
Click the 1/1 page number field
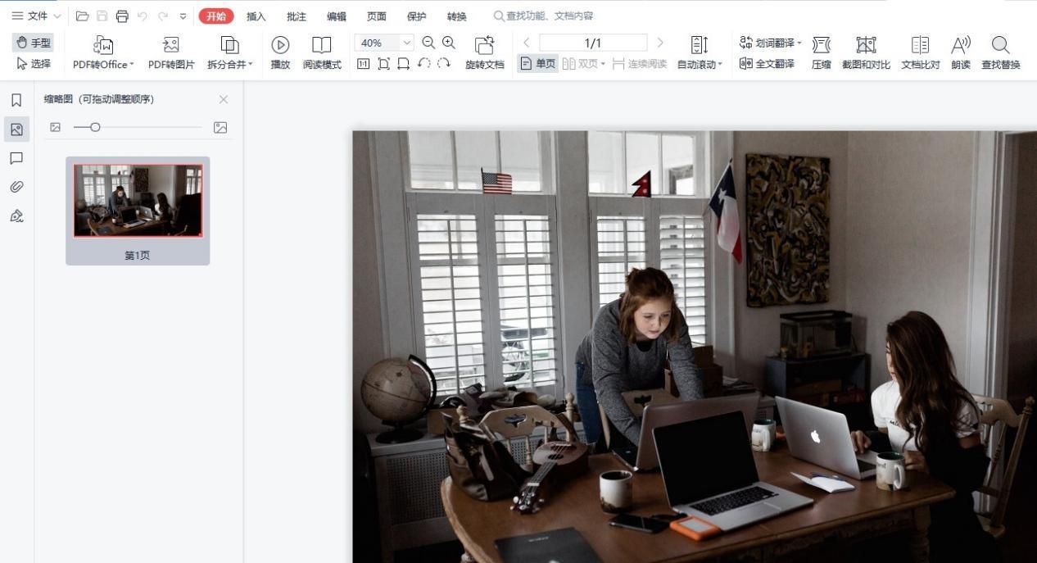pyautogui.click(x=593, y=43)
